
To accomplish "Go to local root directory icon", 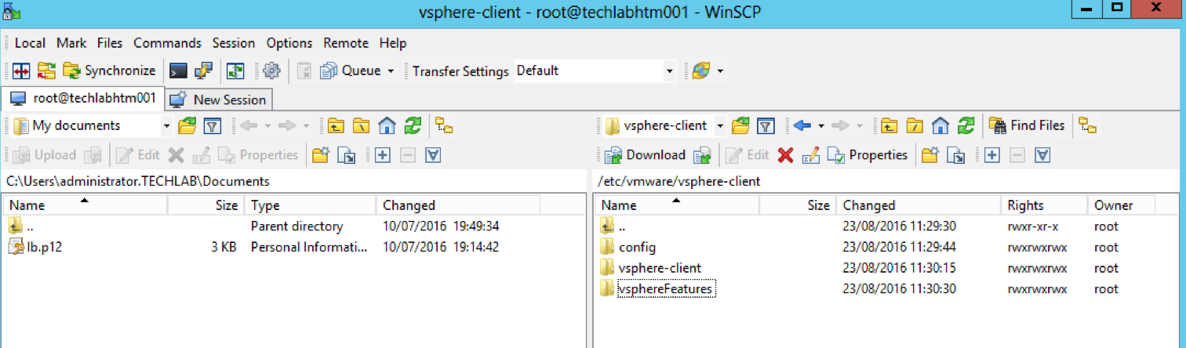I will click(361, 125).
